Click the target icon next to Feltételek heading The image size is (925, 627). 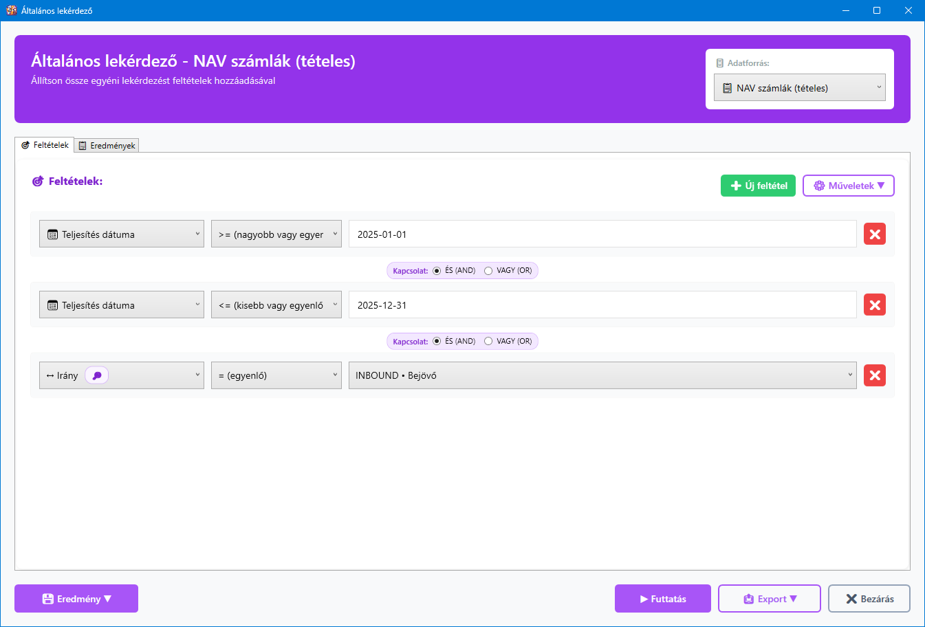(x=38, y=181)
